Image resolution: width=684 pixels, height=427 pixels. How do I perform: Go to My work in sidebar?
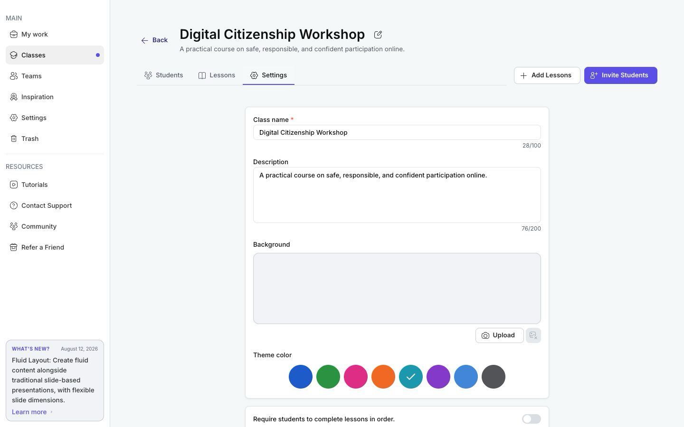[55, 34]
